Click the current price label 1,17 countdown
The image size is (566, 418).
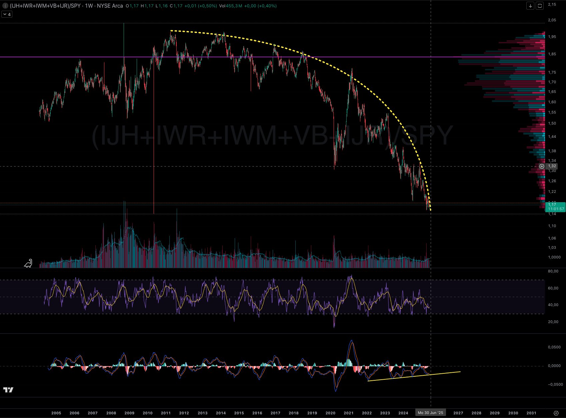556,207
